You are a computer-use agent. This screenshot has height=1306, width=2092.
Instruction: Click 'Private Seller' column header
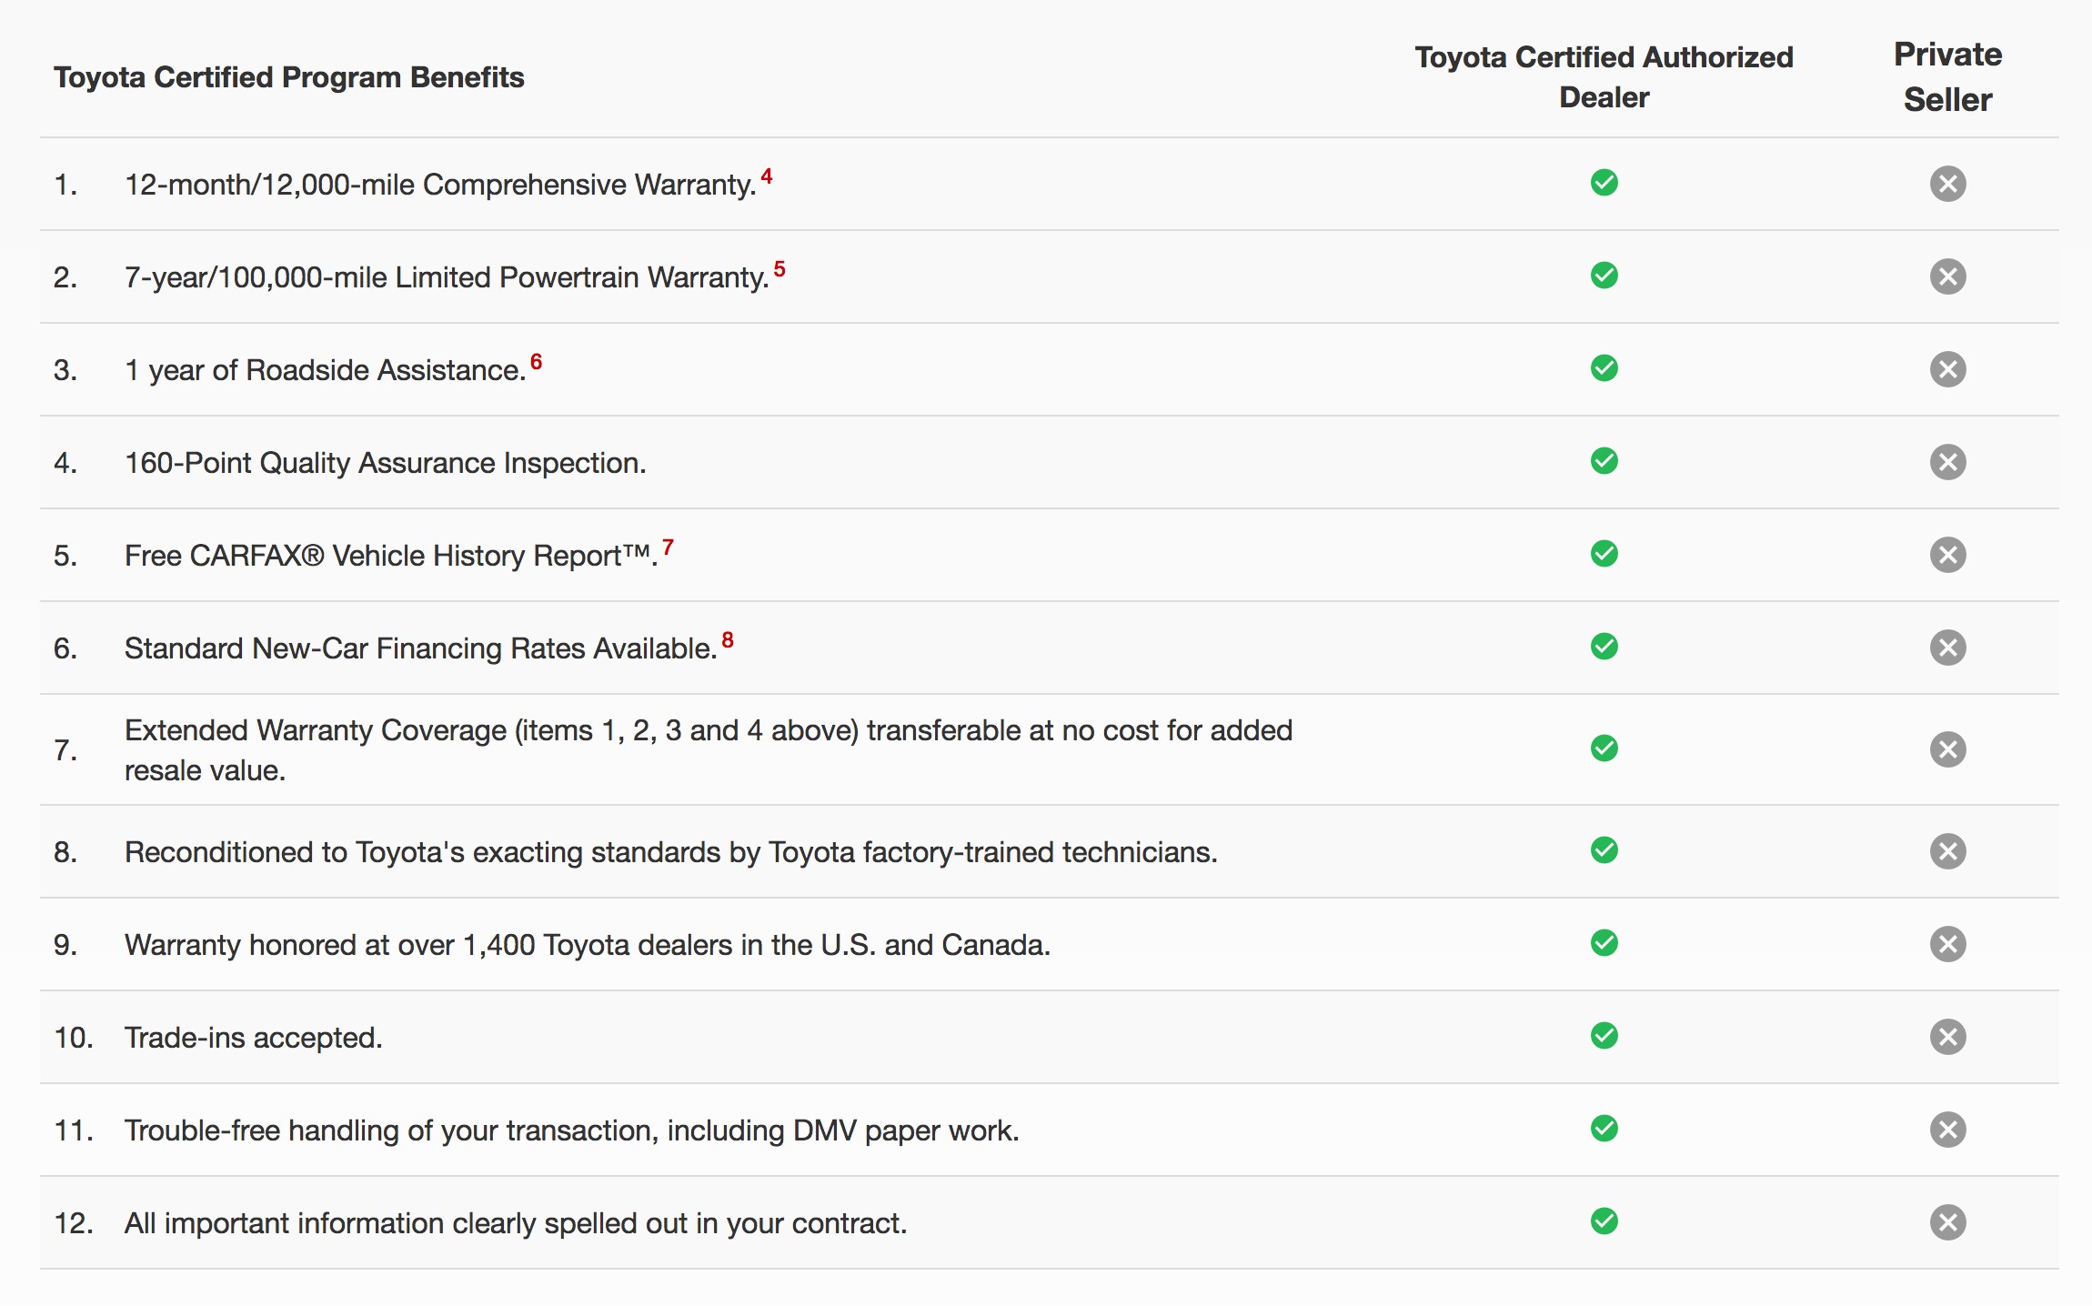coord(1948,77)
